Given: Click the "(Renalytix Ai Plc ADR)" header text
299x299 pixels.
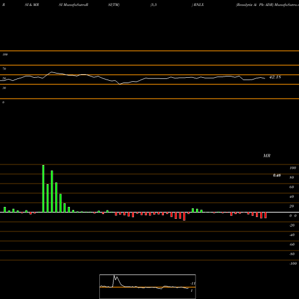Looking at the screenshot, I should point(255,5).
